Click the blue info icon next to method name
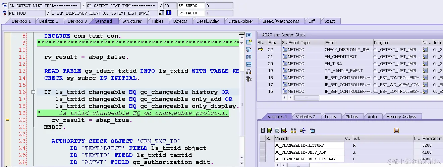This screenshot has height=167, width=443. [169, 13]
